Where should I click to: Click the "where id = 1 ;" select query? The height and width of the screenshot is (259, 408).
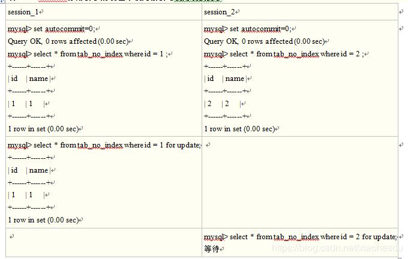[89, 54]
